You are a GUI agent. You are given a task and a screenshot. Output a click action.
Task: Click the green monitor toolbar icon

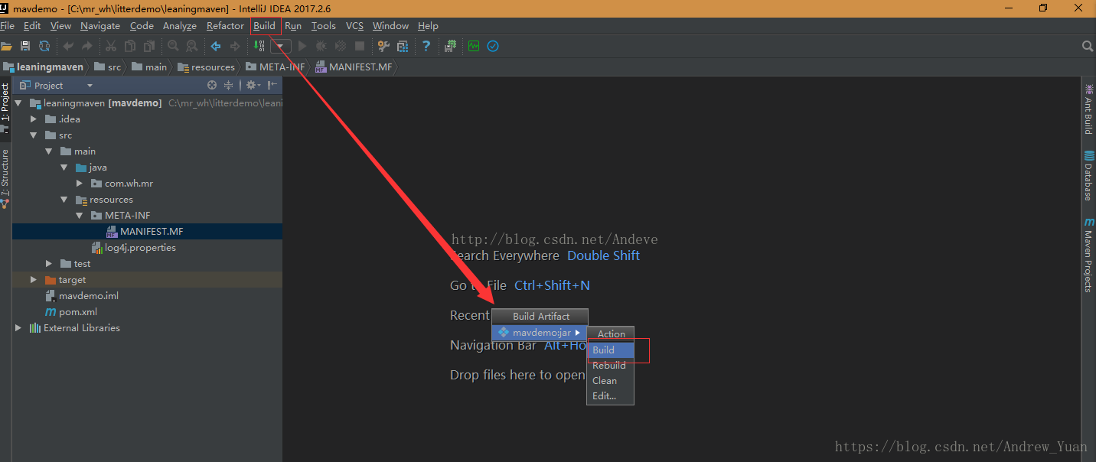click(x=474, y=46)
